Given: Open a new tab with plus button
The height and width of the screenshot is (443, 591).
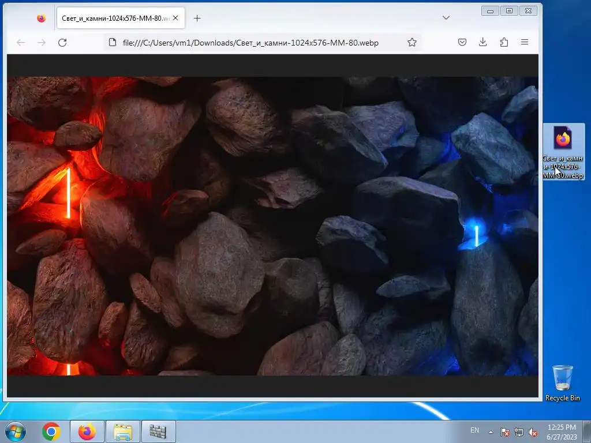Looking at the screenshot, I should pyautogui.click(x=197, y=18).
